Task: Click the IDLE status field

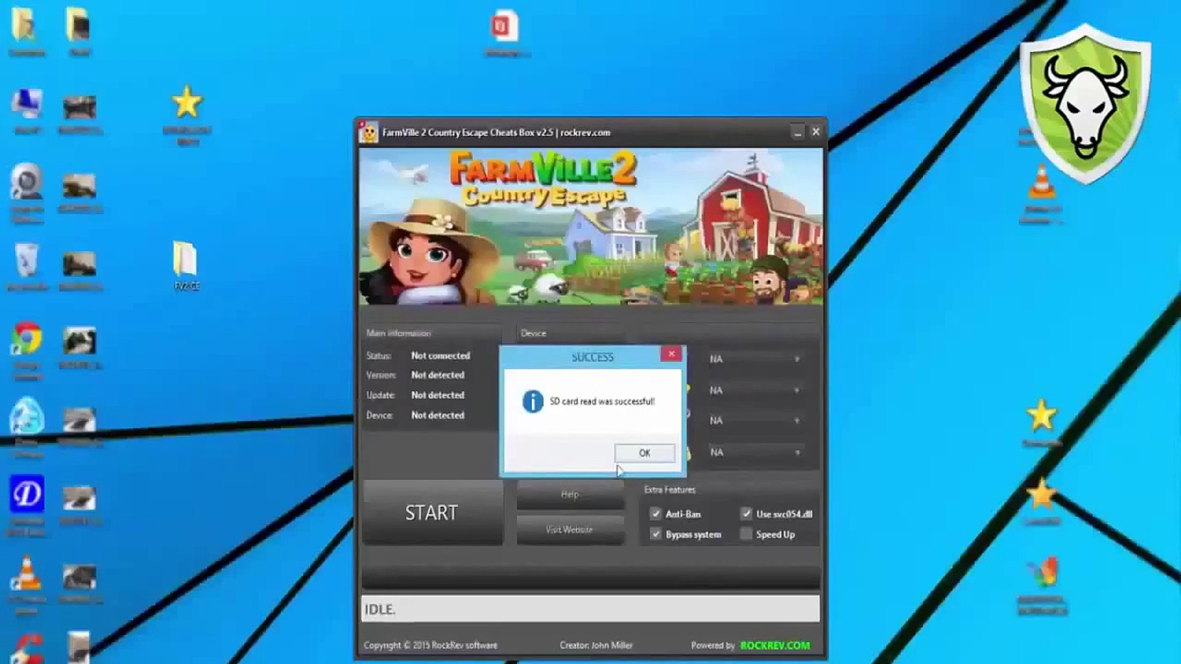Action: pyautogui.click(x=590, y=609)
